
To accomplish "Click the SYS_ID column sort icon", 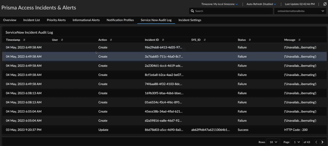I will coord(205,40).
